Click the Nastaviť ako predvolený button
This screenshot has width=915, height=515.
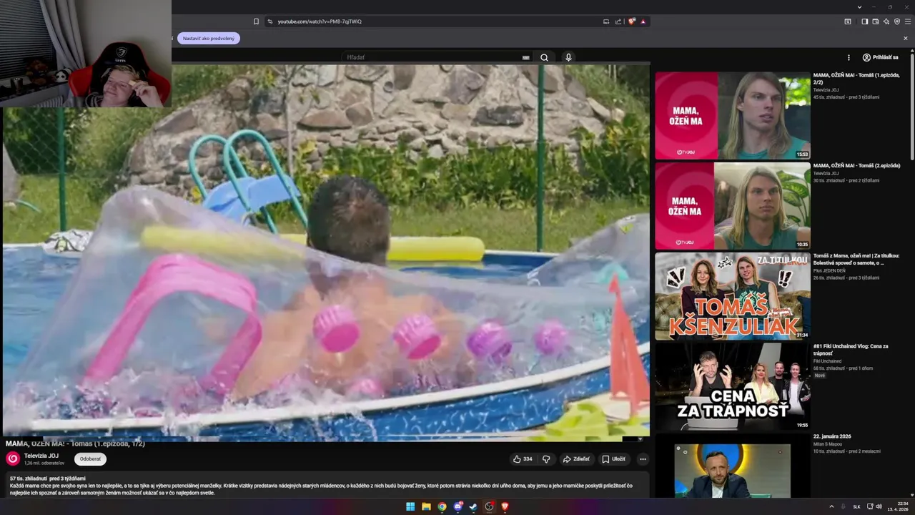[209, 39]
